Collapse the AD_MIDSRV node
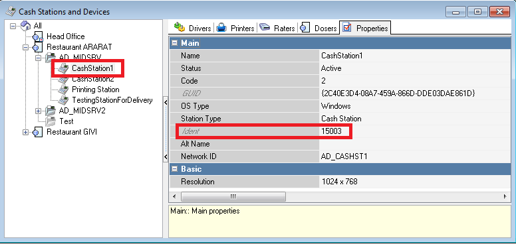Image resolution: width=516 pixels, height=244 pixels. 39,58
